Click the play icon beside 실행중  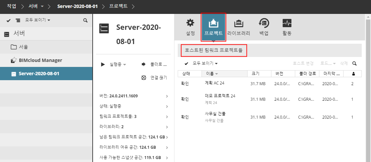[x=103, y=64]
